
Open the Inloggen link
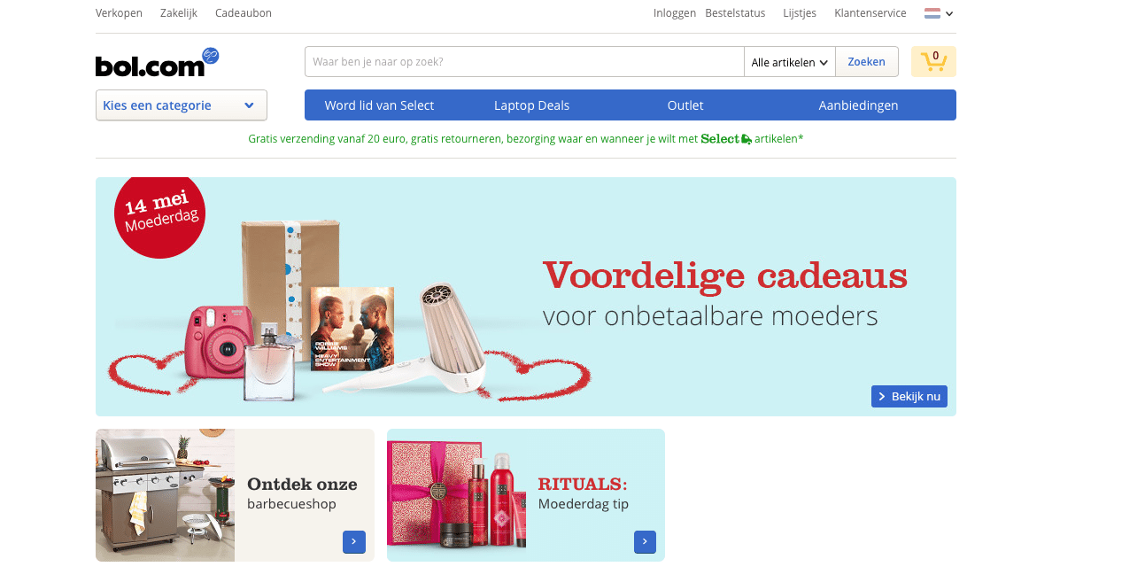[x=675, y=13]
